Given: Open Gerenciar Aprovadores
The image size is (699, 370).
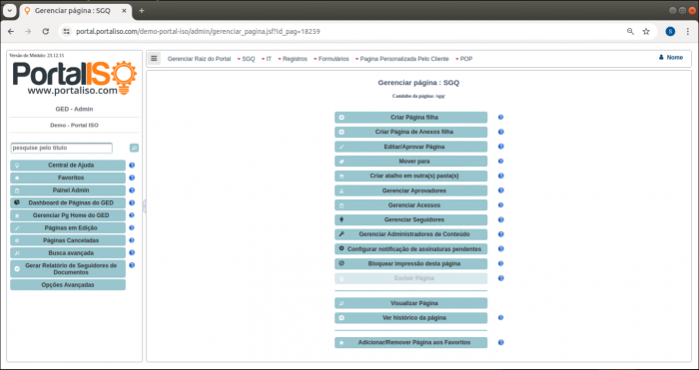Looking at the screenshot, I should [411, 190].
